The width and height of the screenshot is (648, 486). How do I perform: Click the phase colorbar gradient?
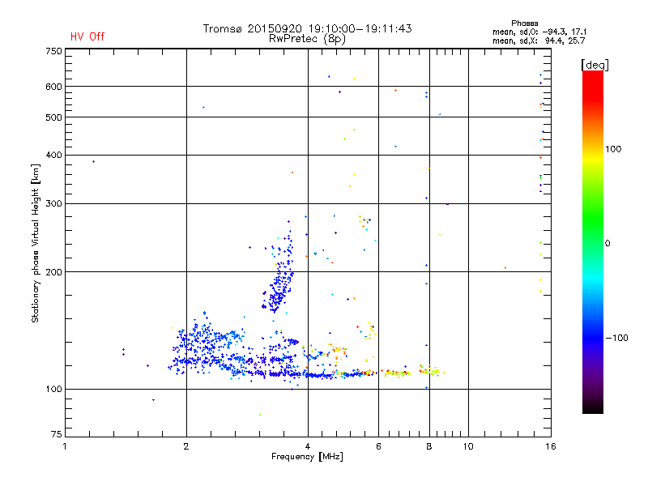pos(593,242)
